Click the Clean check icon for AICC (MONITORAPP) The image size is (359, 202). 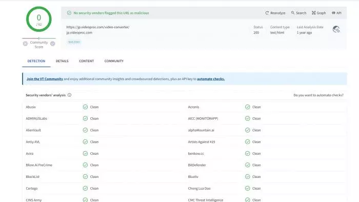[x=247, y=118]
